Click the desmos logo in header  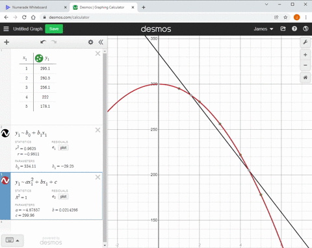coord(156,29)
